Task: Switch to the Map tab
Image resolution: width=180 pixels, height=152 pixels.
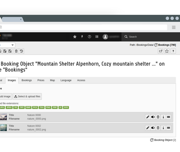Action: pyautogui.click(x=52, y=80)
